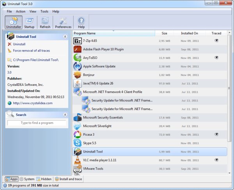Switch to the System tab
234x190 pixels.
(27, 179)
